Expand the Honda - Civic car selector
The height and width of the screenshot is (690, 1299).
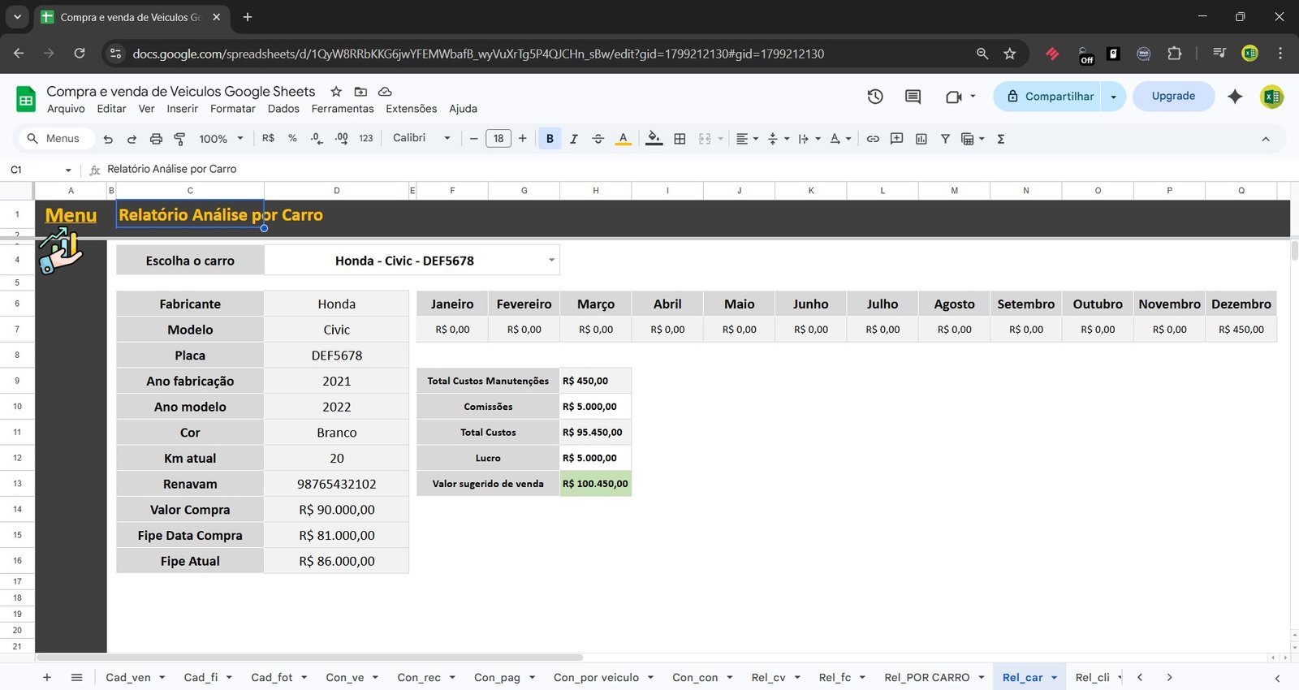551,261
